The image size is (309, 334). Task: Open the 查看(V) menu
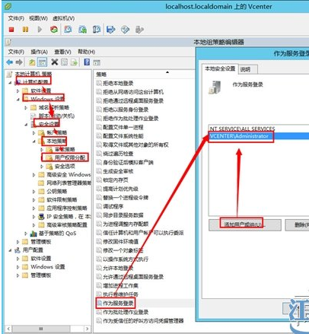tap(62, 52)
